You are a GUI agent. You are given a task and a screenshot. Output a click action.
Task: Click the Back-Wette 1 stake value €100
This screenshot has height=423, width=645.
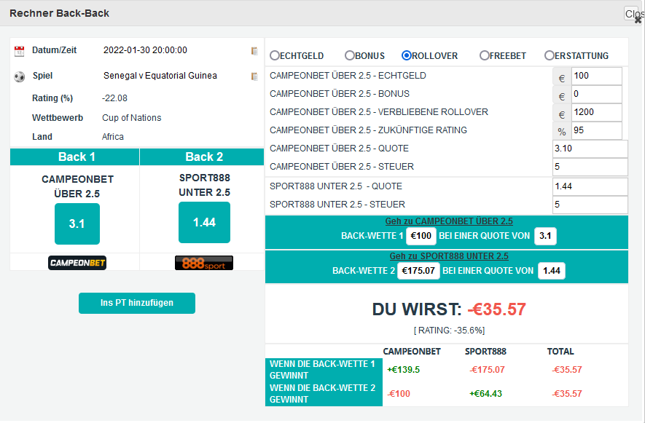[421, 236]
